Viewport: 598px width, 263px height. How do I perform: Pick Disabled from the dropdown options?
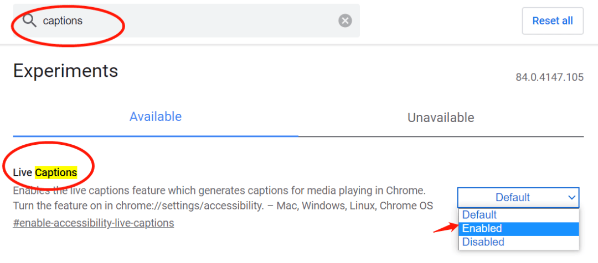pos(483,242)
